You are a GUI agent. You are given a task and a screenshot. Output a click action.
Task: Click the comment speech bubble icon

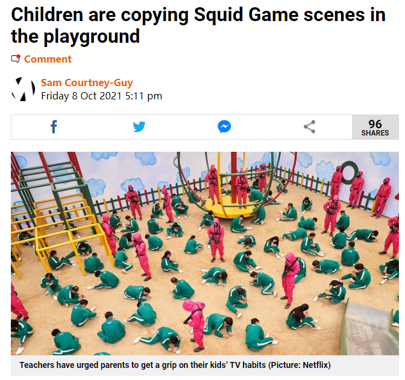15,59
